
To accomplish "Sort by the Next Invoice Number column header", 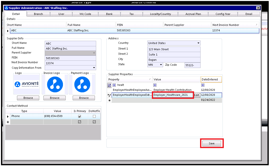I will point(235,25).
